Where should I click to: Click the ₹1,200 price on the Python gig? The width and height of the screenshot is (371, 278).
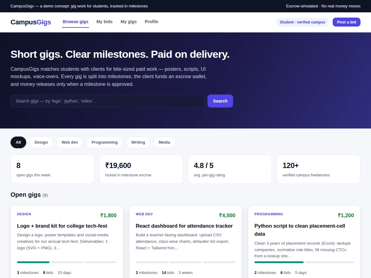click(x=346, y=215)
